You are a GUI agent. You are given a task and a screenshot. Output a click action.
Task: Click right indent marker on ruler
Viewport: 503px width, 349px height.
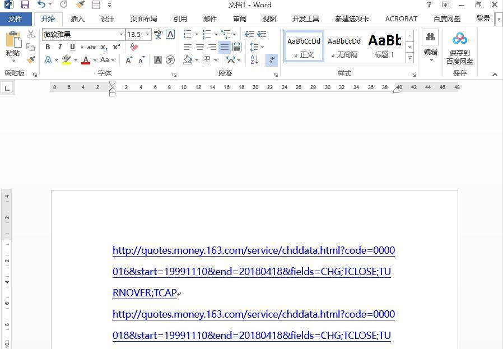397,90
